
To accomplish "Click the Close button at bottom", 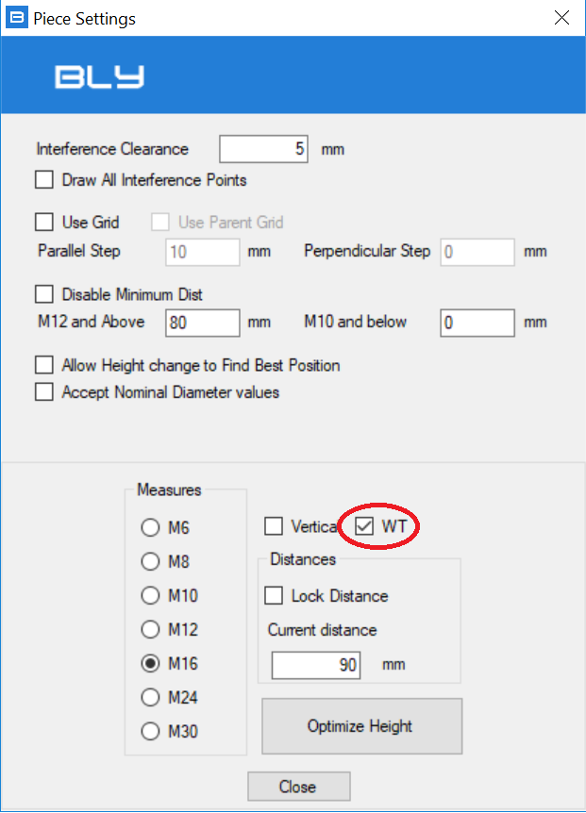I will pyautogui.click(x=299, y=787).
